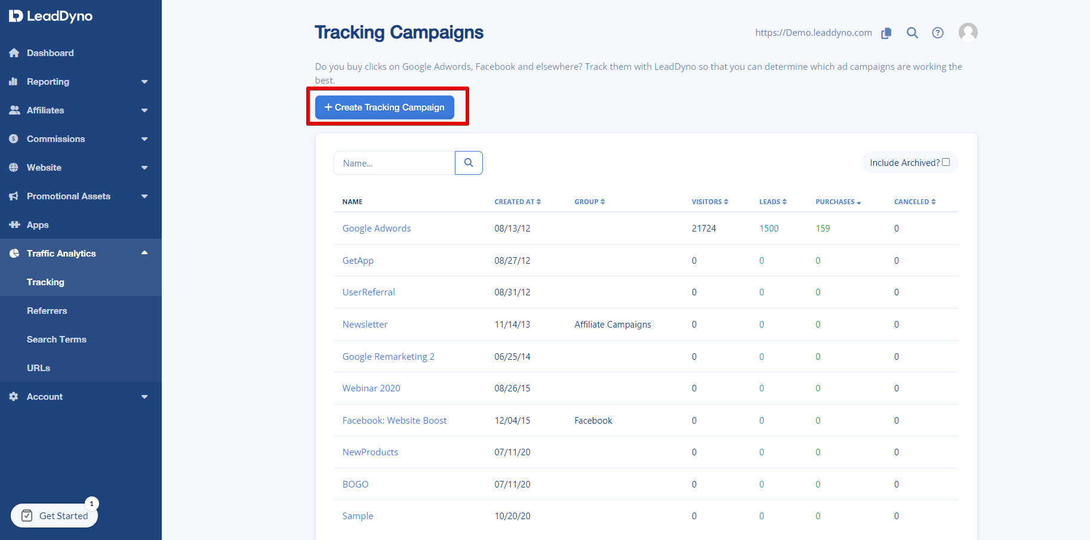Click the 1500 leads value for Google Adwords
This screenshot has height=540, width=1090.
[x=769, y=229]
